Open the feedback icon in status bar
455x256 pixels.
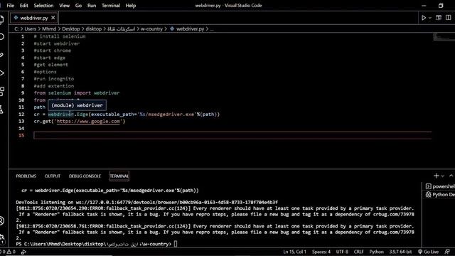pos(447,252)
